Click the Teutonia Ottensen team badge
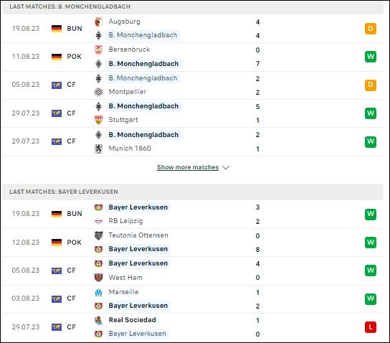Image resolution: width=390 pixels, height=343 pixels. point(98,235)
